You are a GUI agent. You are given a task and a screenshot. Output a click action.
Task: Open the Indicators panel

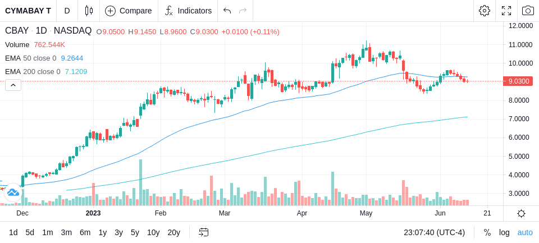tap(188, 11)
